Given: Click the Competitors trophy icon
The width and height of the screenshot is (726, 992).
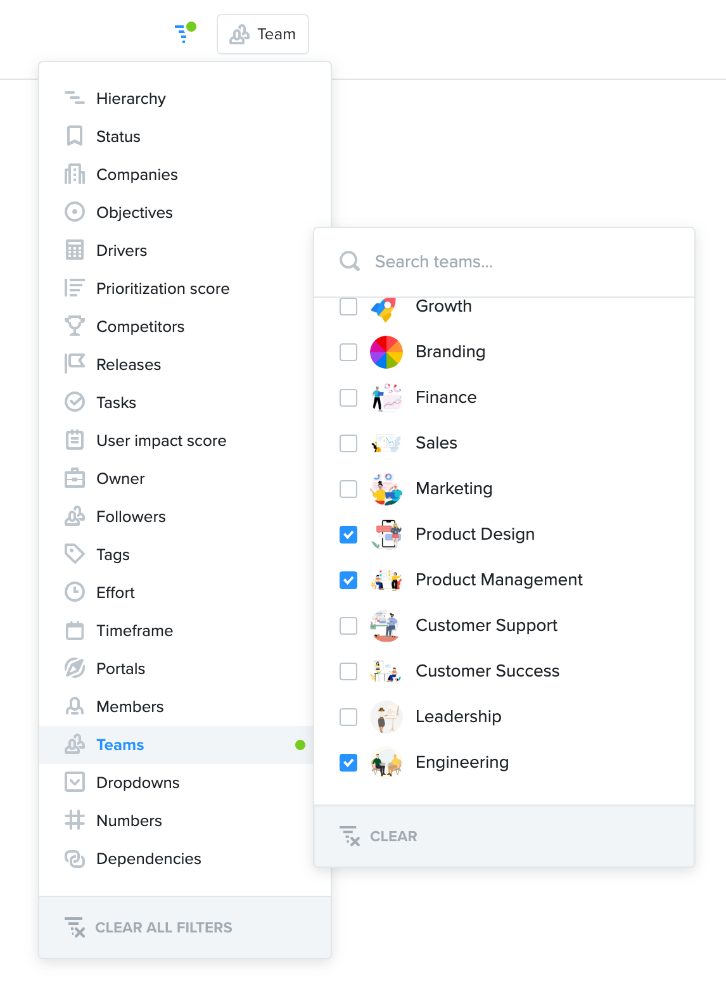Looking at the screenshot, I should click(x=75, y=326).
